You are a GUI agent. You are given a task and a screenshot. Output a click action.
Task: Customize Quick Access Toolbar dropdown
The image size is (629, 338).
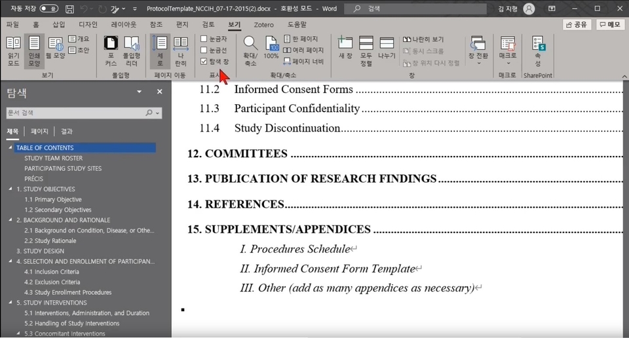(x=135, y=9)
